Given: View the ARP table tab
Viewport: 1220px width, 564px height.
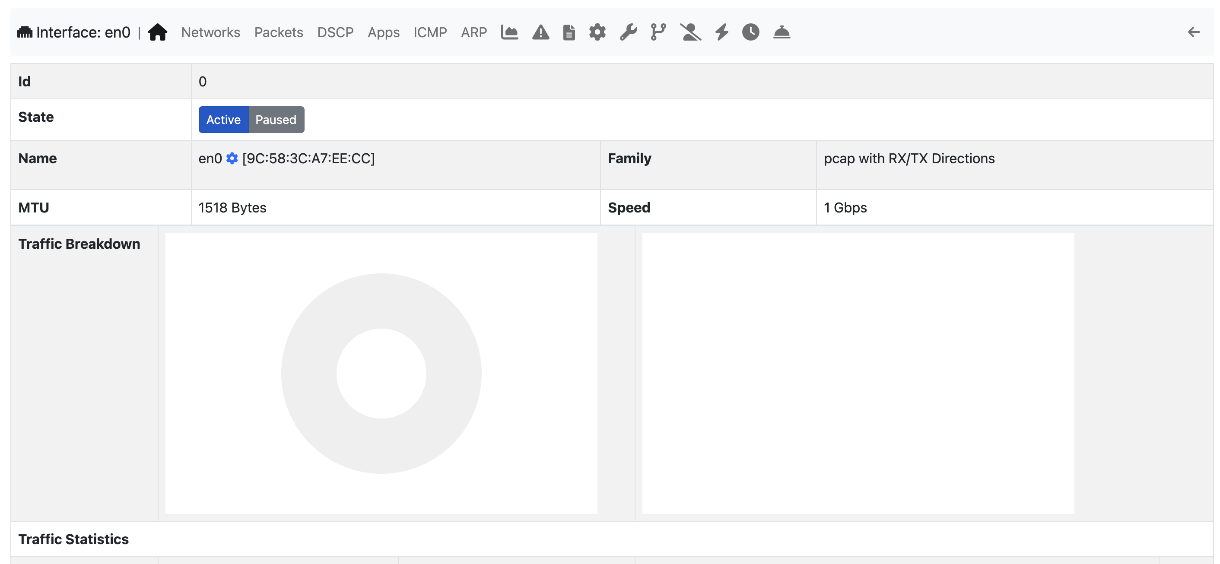Looking at the screenshot, I should click(473, 32).
